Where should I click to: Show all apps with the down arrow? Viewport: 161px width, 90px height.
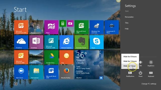pos(16,84)
